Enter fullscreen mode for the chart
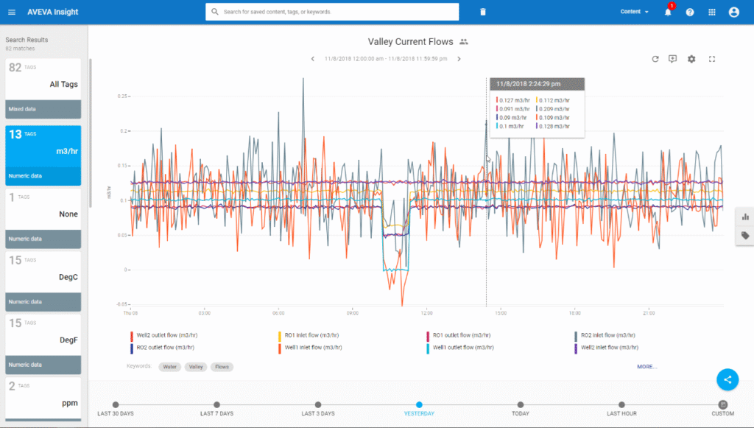Image resolution: width=754 pixels, height=428 pixels. 712,59
